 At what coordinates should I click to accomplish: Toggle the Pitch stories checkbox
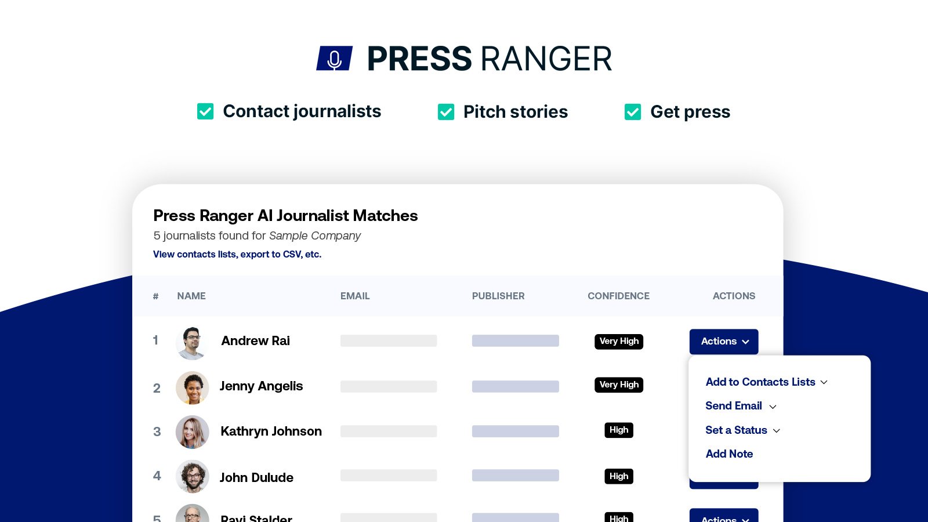point(446,111)
